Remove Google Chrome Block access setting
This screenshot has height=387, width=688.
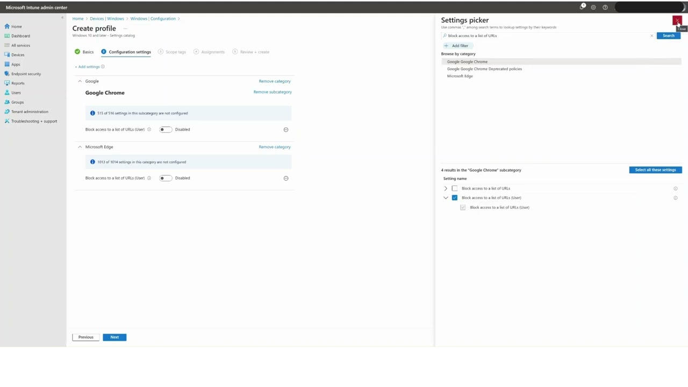click(286, 130)
